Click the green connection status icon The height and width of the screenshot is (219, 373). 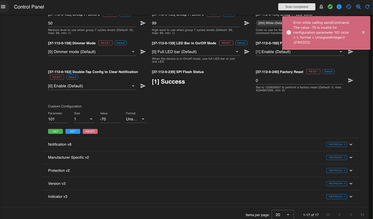coord(330,7)
